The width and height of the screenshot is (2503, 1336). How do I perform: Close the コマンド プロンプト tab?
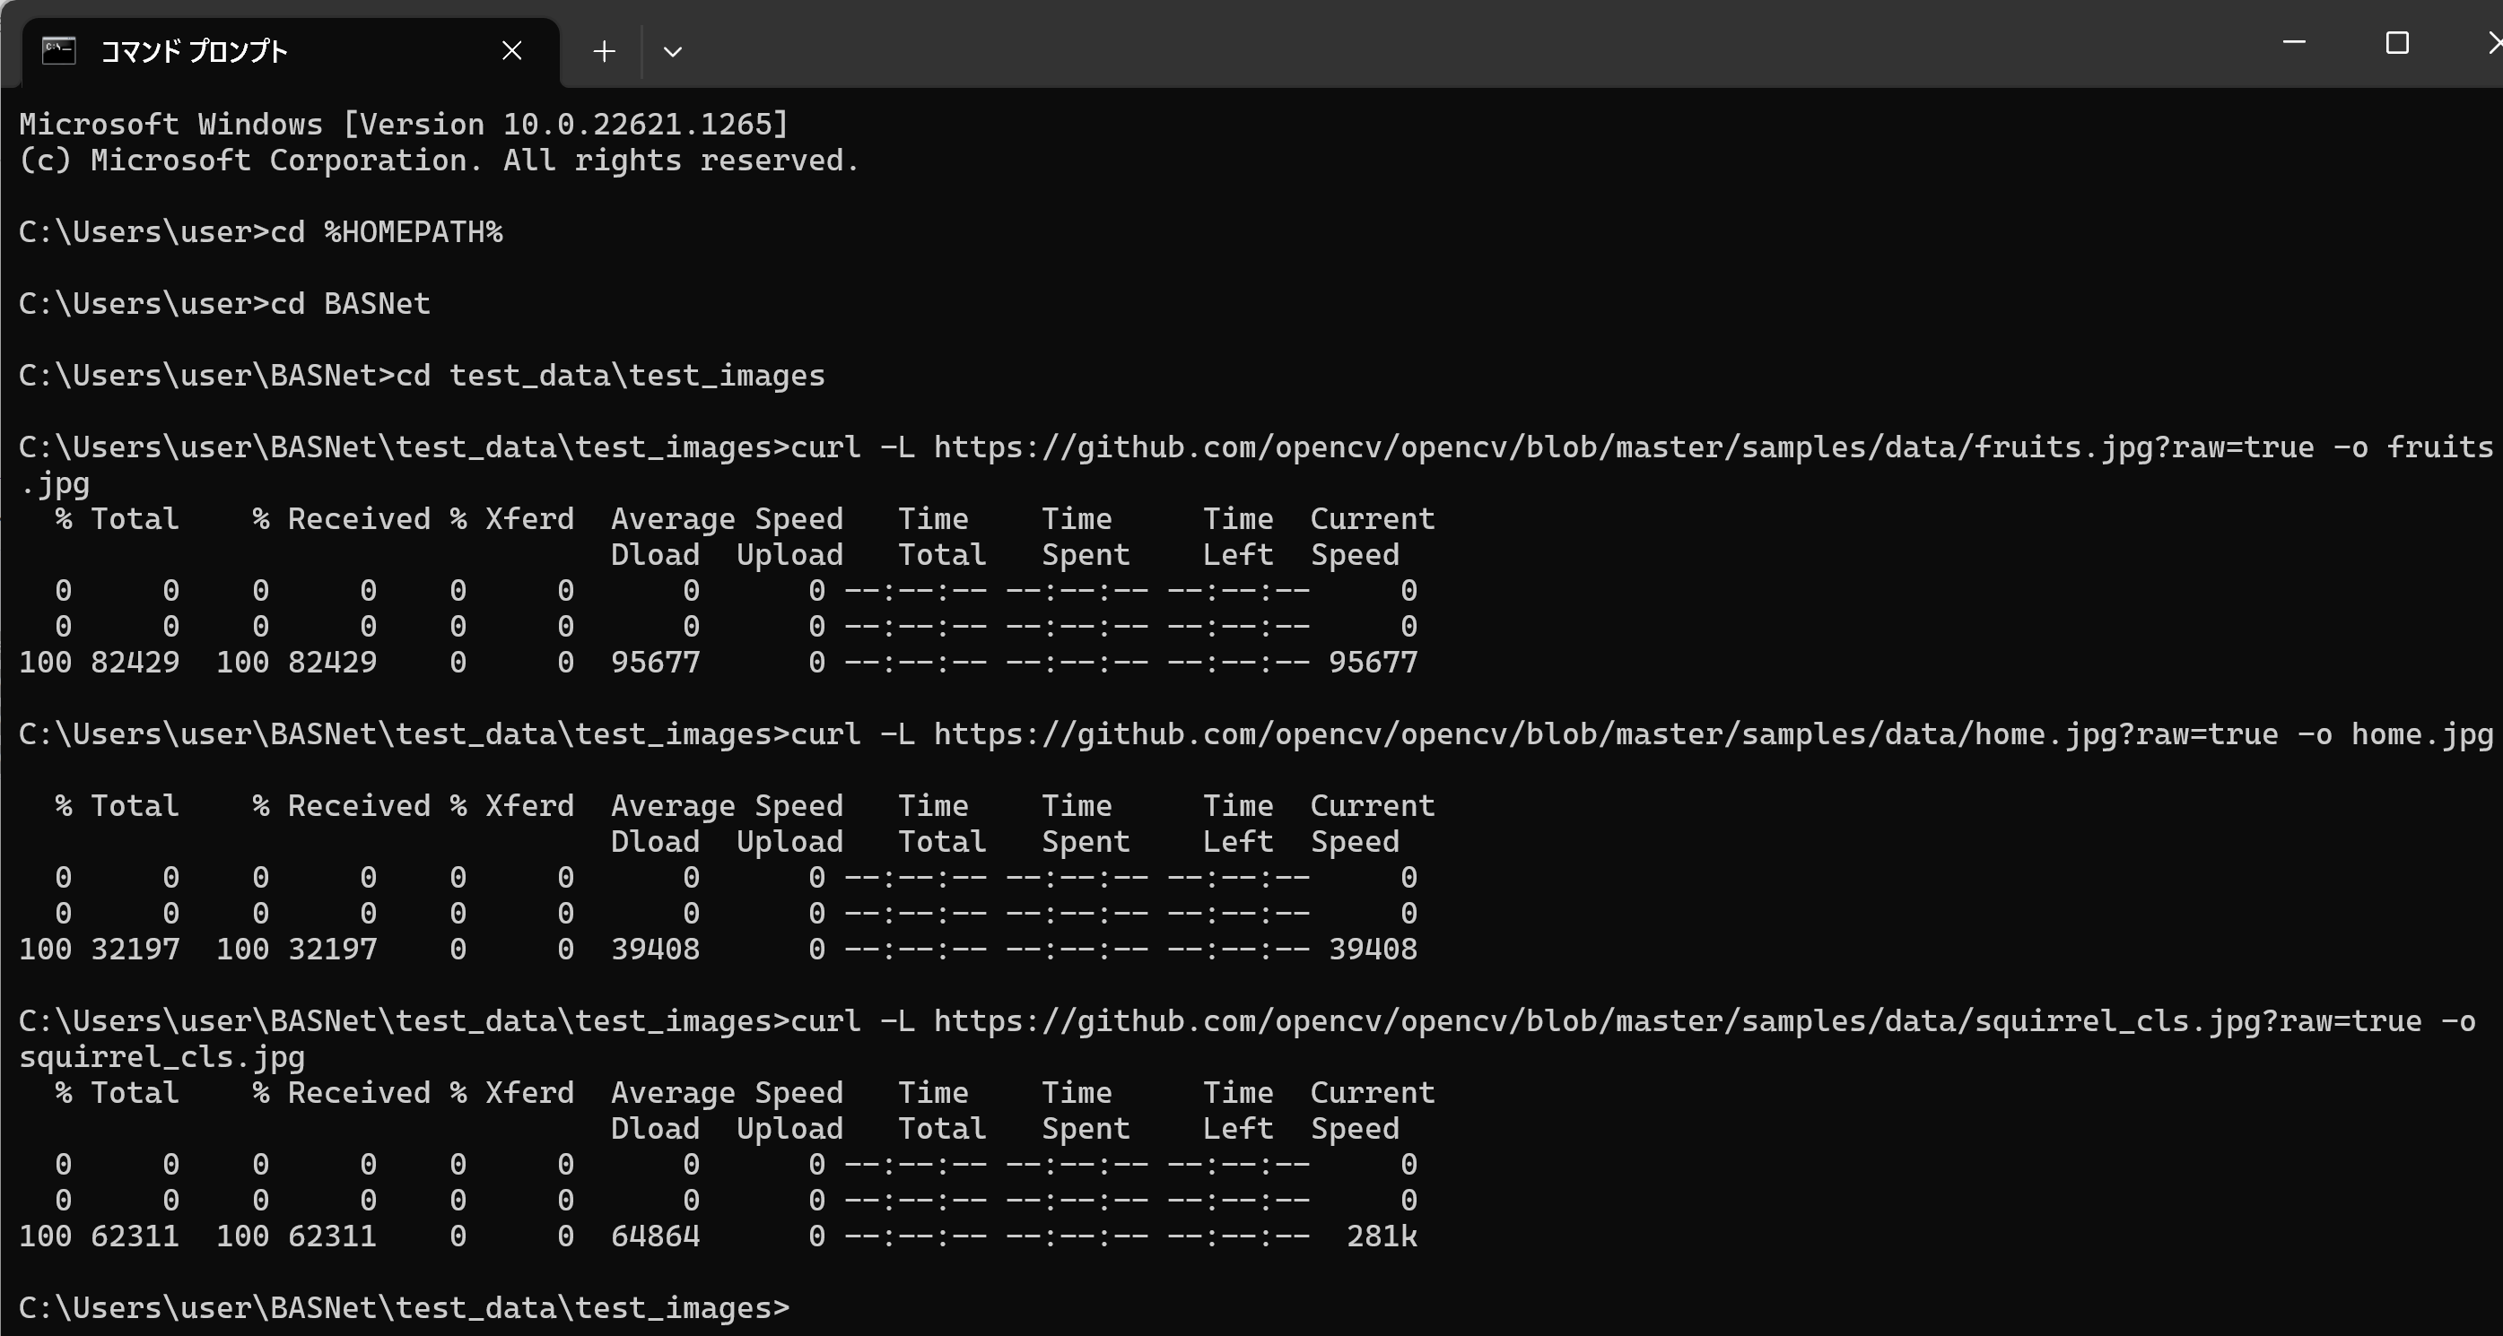512,50
